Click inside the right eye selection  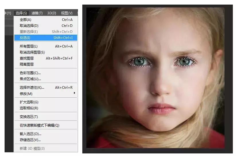(x=184, y=62)
